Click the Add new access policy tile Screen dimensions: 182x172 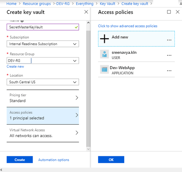point(136,39)
